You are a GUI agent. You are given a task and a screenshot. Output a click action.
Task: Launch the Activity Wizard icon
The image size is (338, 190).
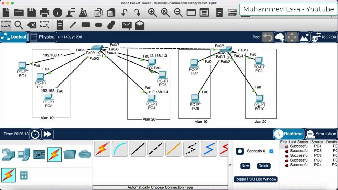[x=83, y=12]
